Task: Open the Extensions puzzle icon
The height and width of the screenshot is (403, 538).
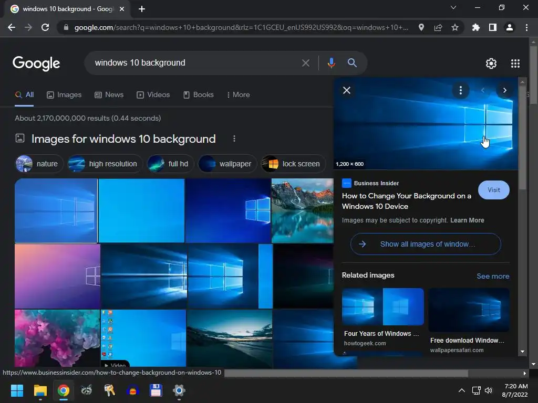Action: [x=476, y=27]
